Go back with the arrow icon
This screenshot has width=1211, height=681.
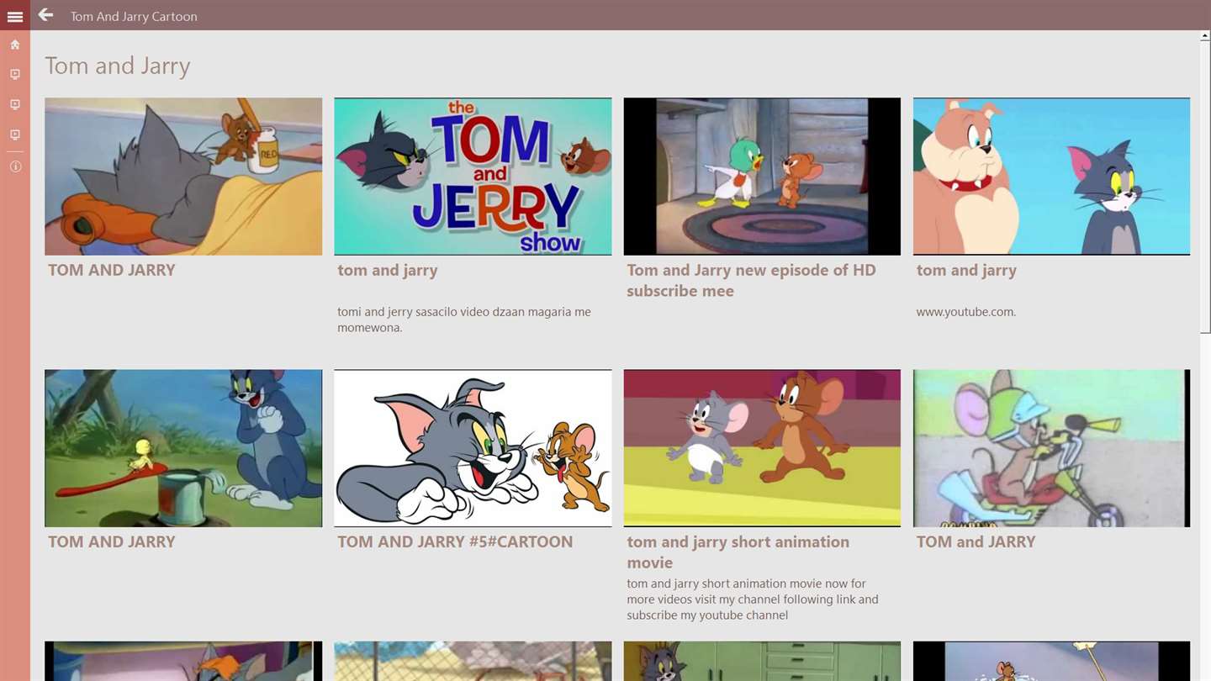coord(45,15)
